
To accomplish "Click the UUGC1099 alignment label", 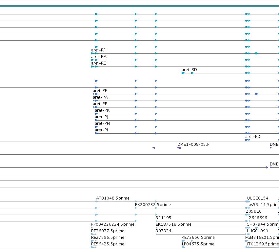I will [x=257, y=231].
